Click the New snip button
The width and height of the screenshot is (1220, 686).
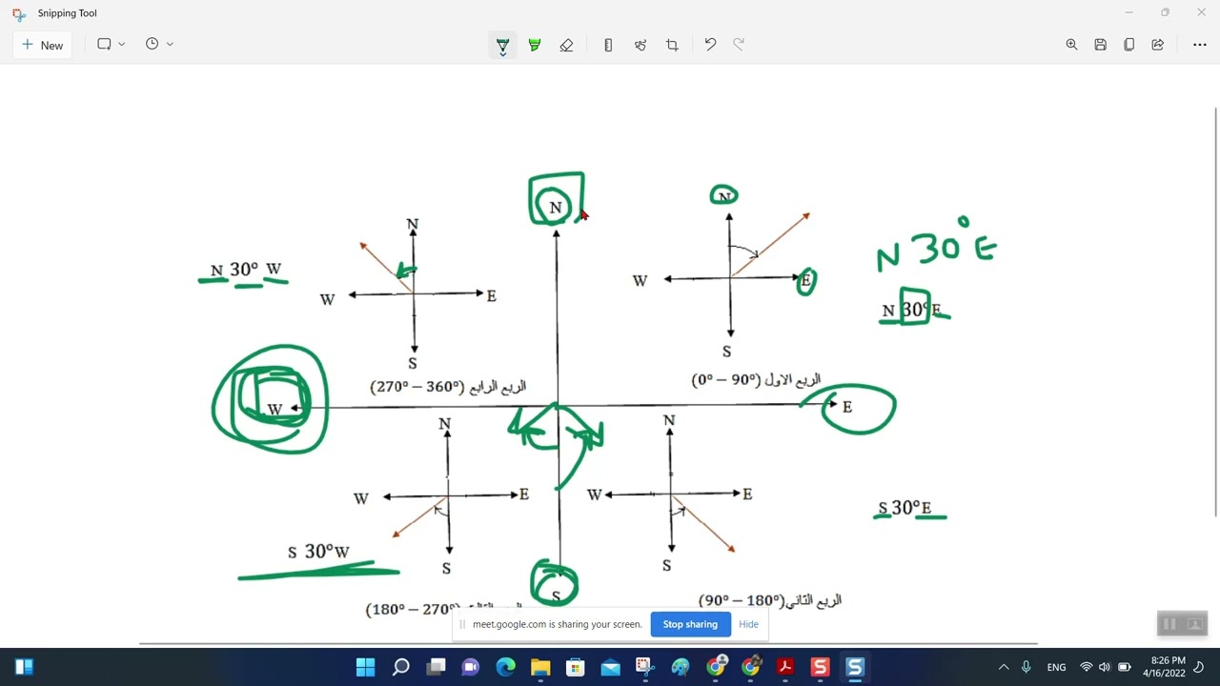pos(43,45)
